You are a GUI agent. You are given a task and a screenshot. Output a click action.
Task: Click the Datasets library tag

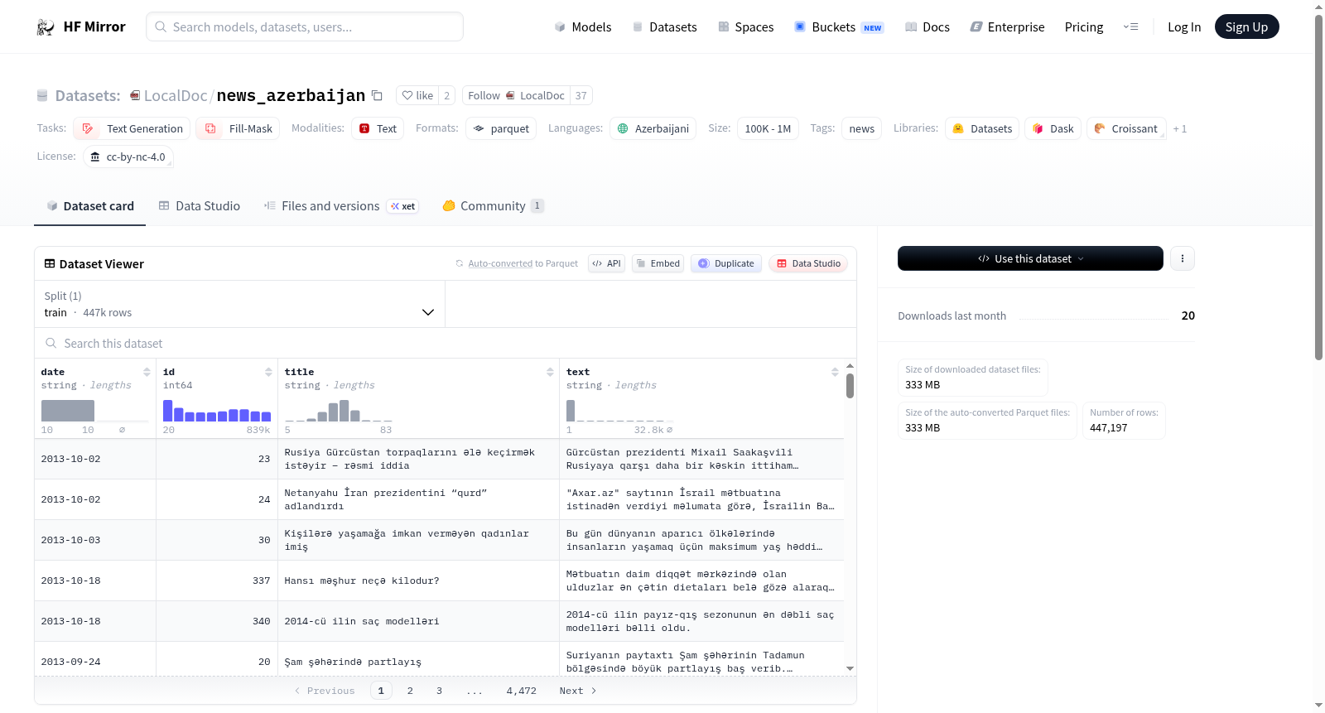[982, 128]
